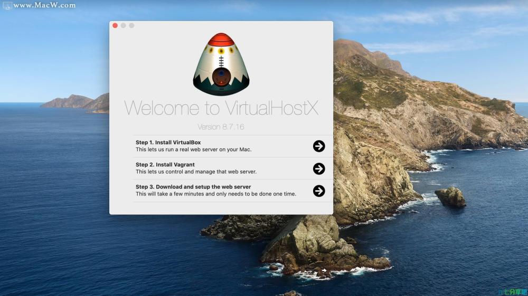Select "Step 2. Install Vagrant" heading
The image size is (528, 296).
165,165
